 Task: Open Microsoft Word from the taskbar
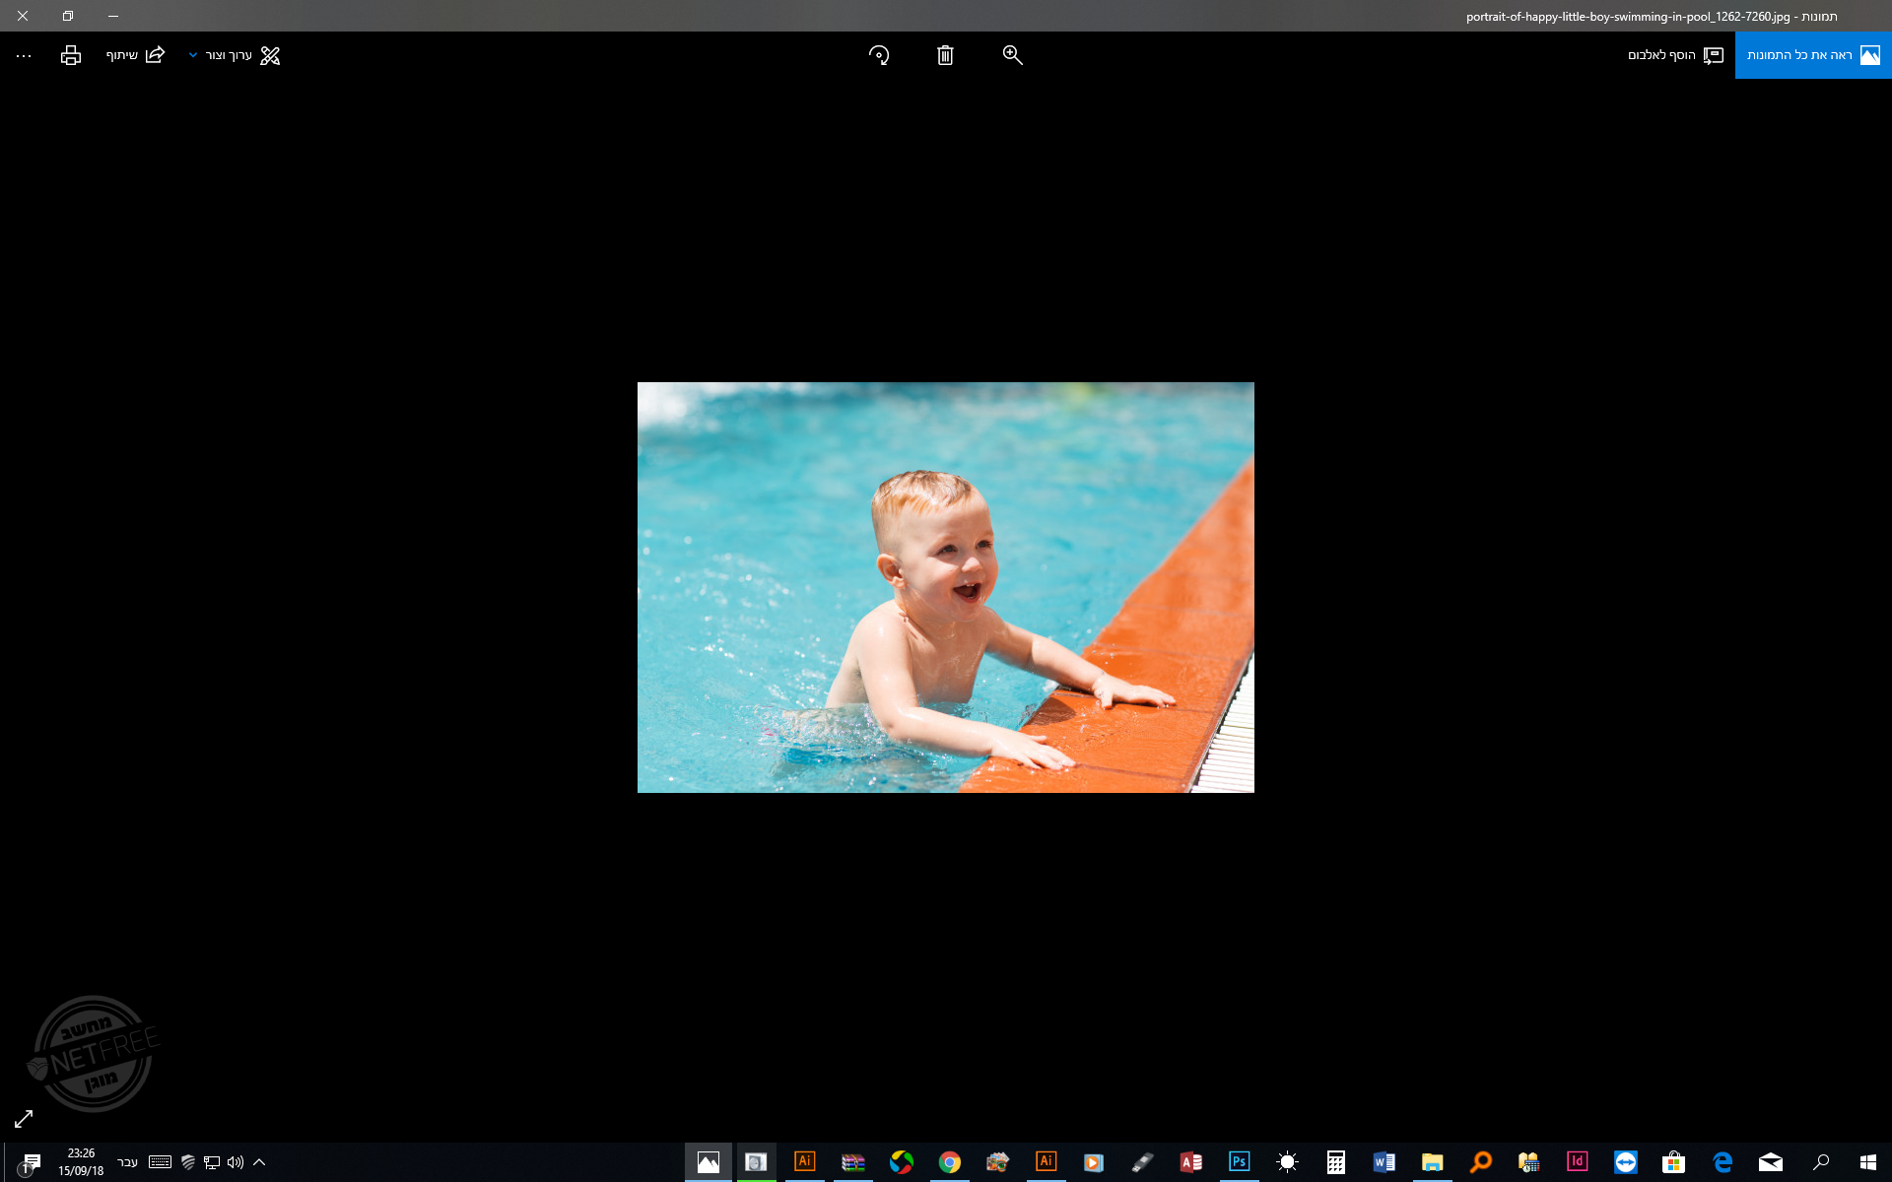point(1384,1162)
